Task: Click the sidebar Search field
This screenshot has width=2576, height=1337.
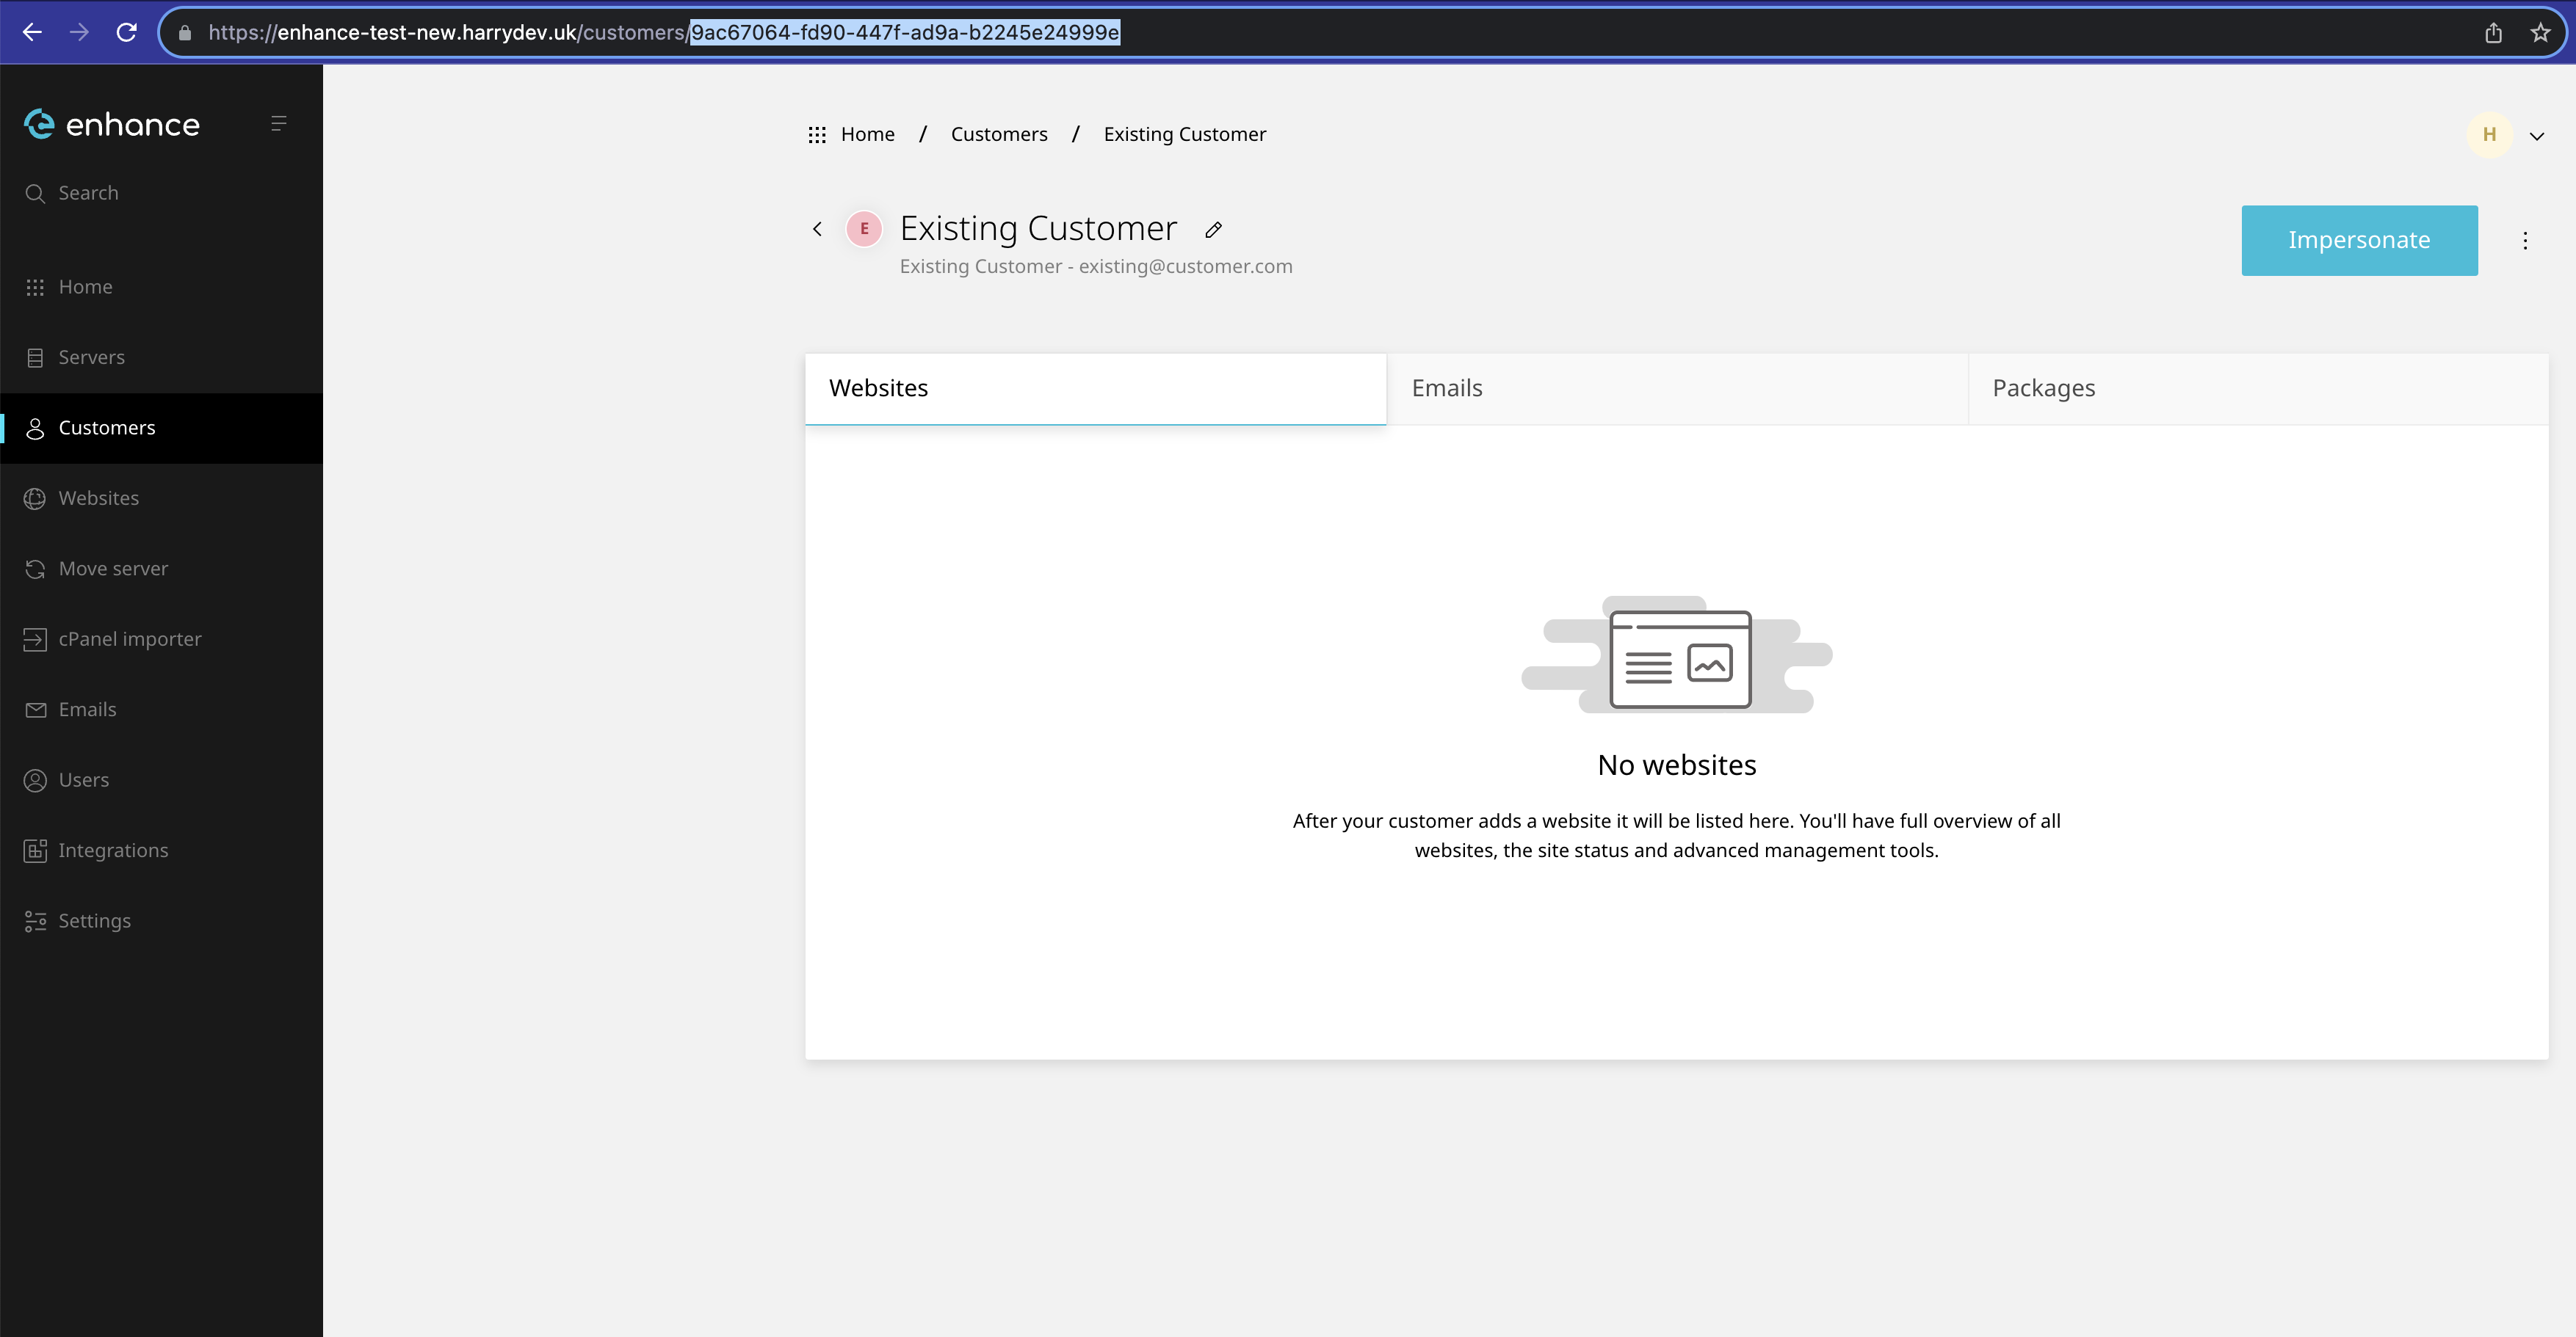Action: point(88,193)
